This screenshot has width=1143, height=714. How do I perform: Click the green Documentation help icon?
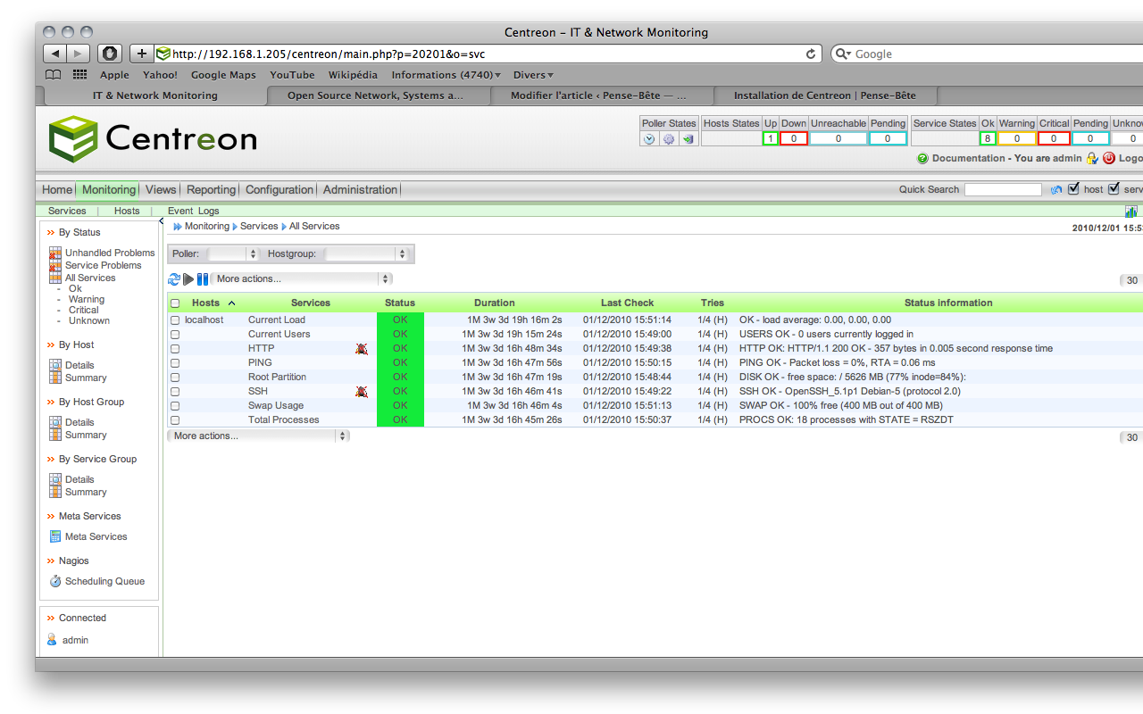click(x=922, y=158)
